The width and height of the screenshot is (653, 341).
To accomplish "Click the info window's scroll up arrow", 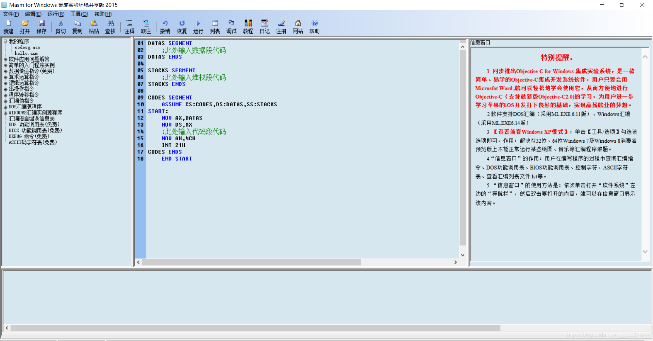I will [x=645, y=57].
